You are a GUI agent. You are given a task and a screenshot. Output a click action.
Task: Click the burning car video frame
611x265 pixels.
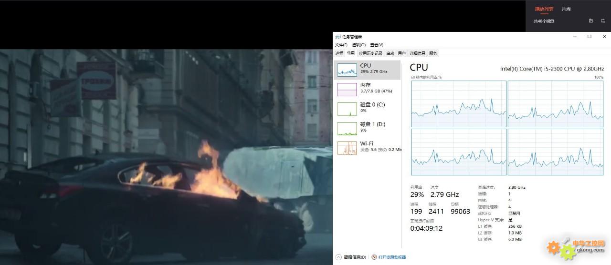pos(166,157)
